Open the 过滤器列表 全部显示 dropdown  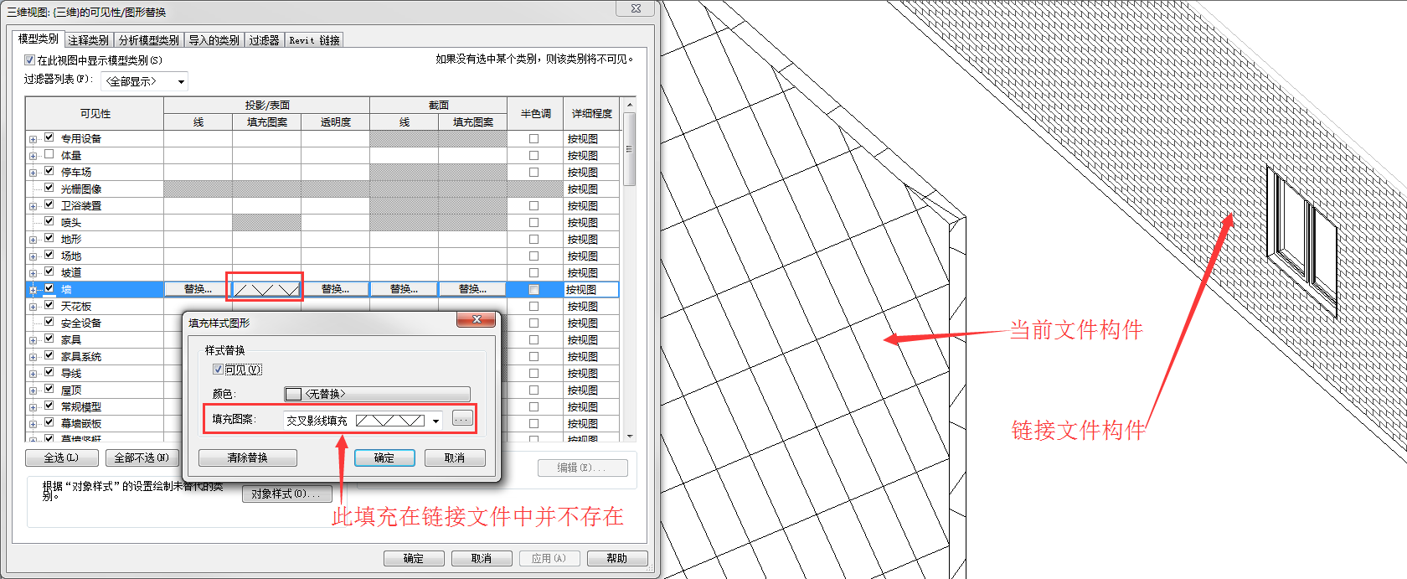click(x=144, y=81)
